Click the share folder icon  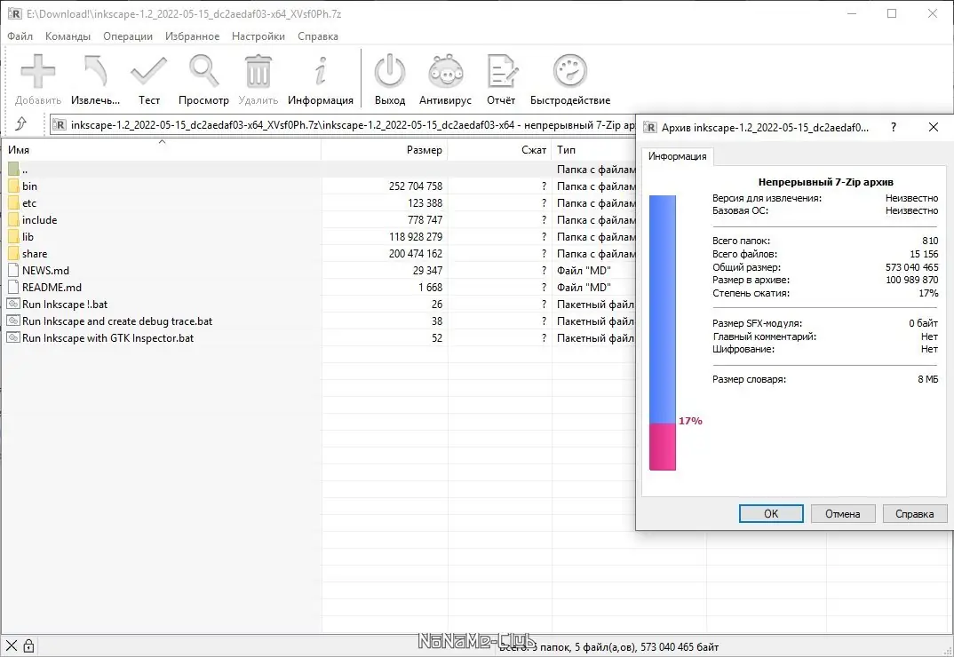(13, 254)
